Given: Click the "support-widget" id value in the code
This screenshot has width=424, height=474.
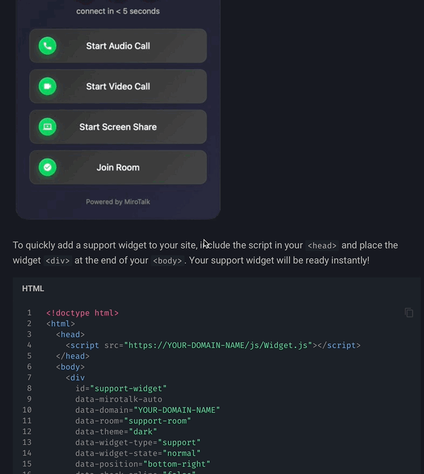Looking at the screenshot, I should [x=128, y=388].
